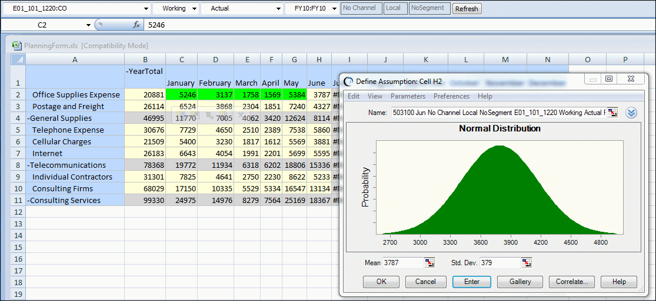Open the E01_101_1220:CO entity dropdown
656x301 pixels.
(x=146, y=9)
